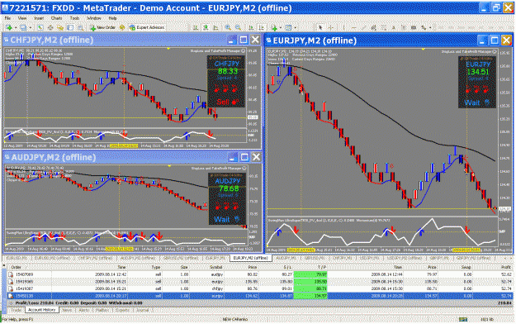Switch chart to line chart style
The height and width of the screenshot is (324, 516).
pyautogui.click(x=215, y=27)
